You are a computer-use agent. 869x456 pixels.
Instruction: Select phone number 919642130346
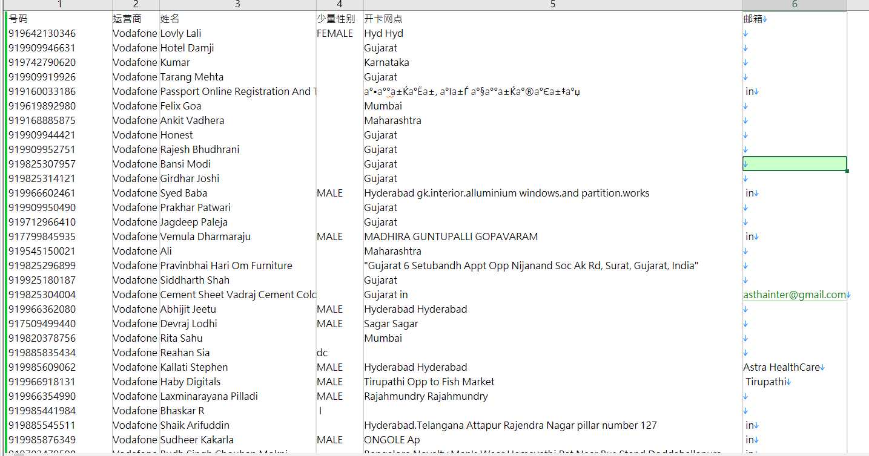(59, 33)
